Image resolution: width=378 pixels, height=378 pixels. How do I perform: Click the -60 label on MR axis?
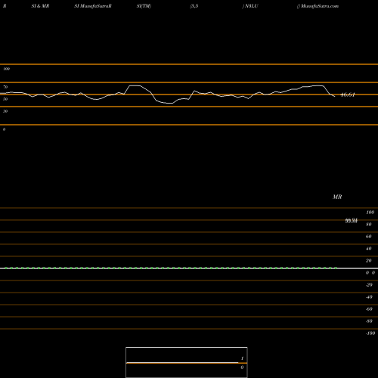click(369, 309)
